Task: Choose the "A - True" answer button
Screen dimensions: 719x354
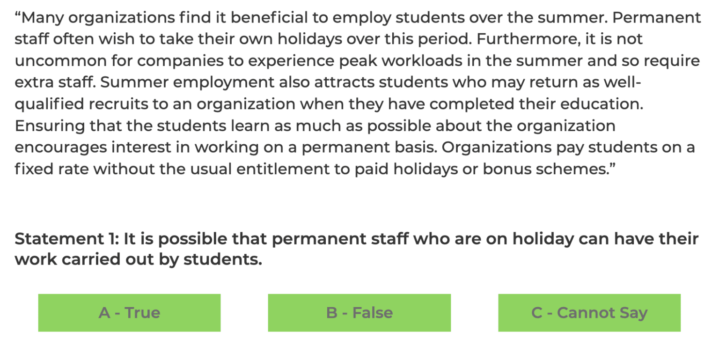Action: (x=129, y=313)
